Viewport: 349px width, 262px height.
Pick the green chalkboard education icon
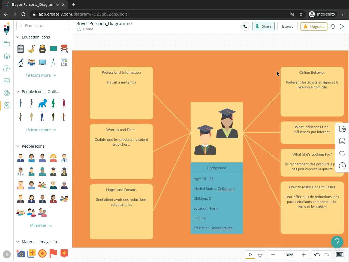pos(53,49)
